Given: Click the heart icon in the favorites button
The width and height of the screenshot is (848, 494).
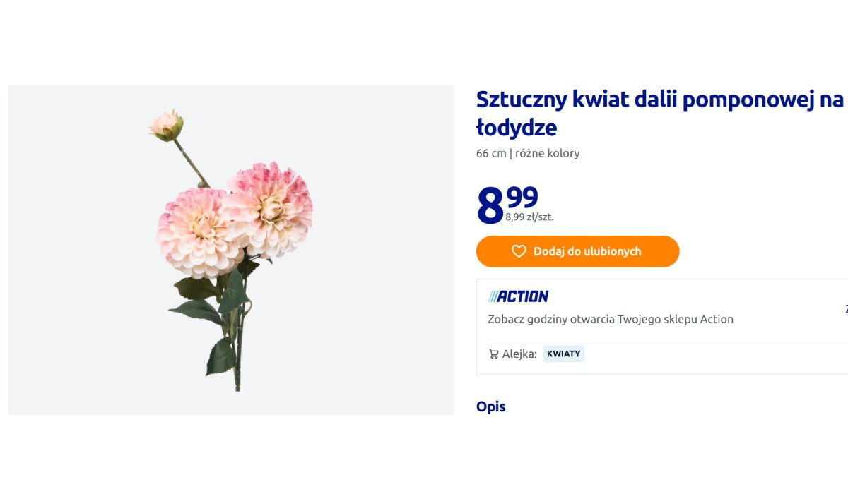Looking at the screenshot, I should [519, 251].
